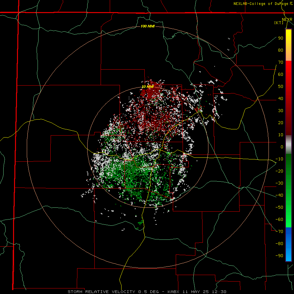Image resolution: width=294 pixels, height=294 pixels.
Task: Click the blue segment of the velocity color bar
Action: (x=288, y=244)
